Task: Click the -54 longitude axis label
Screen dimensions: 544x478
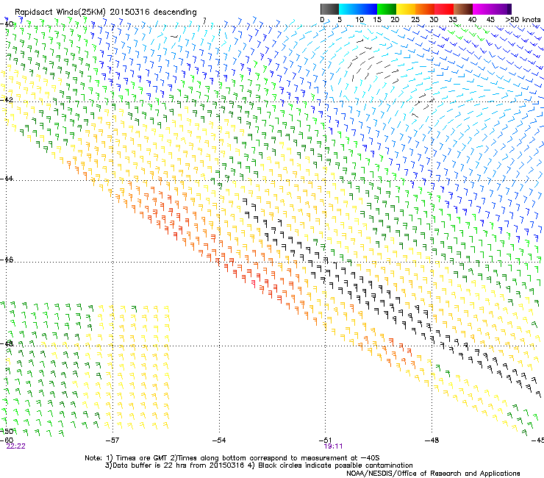Action: (219, 440)
